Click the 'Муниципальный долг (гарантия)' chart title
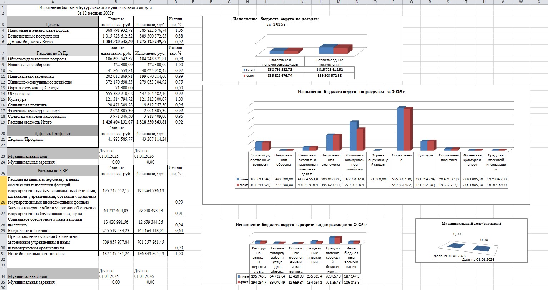This screenshot has width=548, height=290. [471, 223]
